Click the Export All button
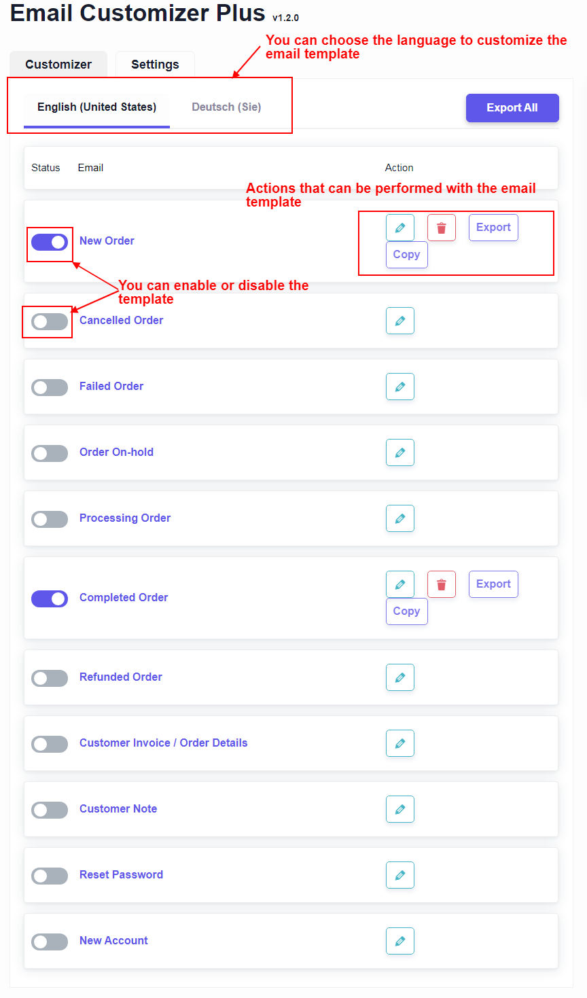587x998 pixels. click(512, 107)
